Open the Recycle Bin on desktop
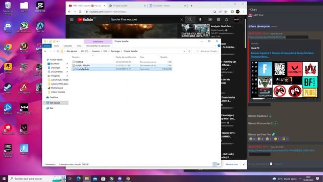This screenshot has height=182, width=323. tap(8, 8)
